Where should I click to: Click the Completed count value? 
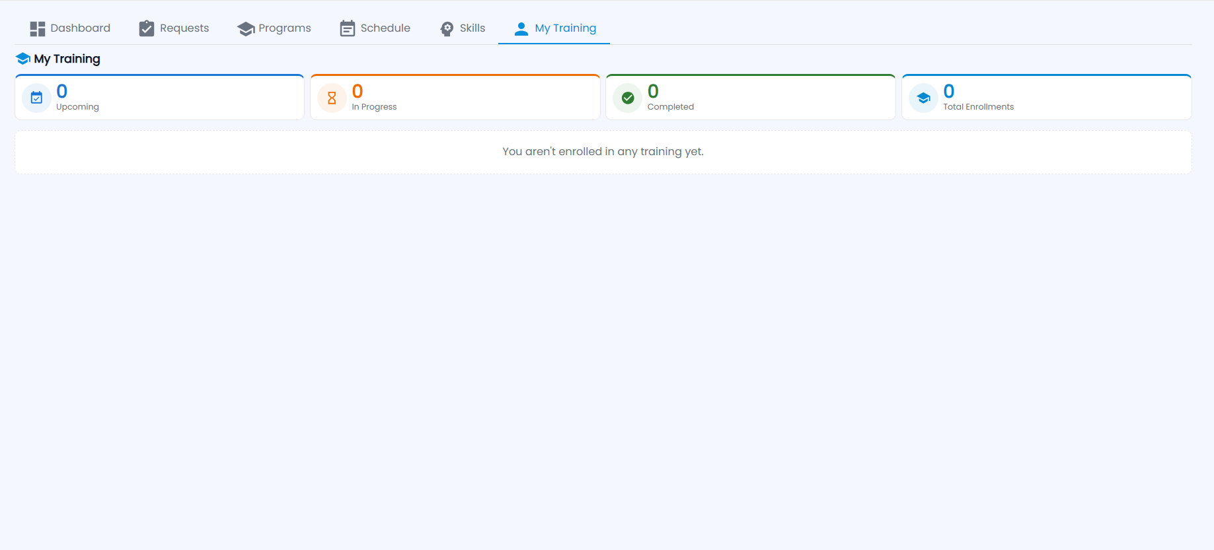[x=653, y=91]
